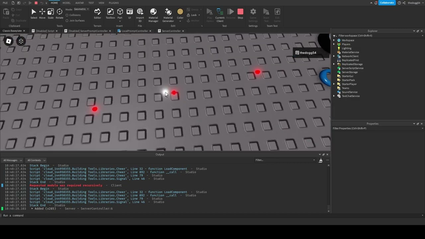
Task: Expand the ReplicatedStorage node
Action: click(x=334, y=64)
